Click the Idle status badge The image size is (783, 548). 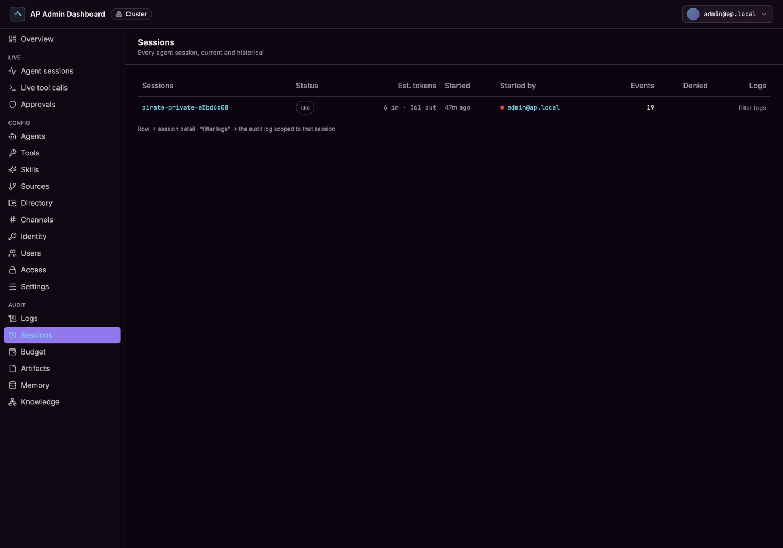tap(305, 107)
